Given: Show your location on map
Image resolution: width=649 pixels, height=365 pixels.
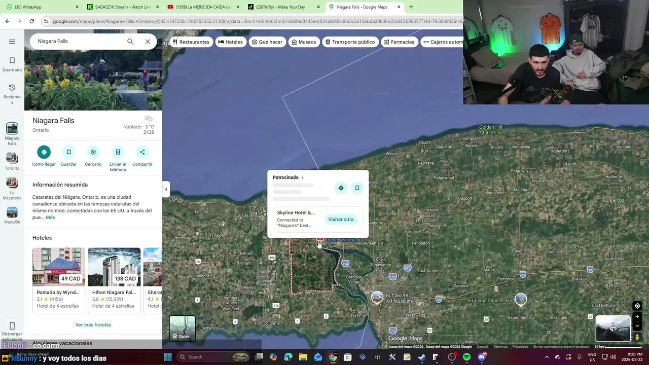Looking at the screenshot, I should [x=637, y=306].
